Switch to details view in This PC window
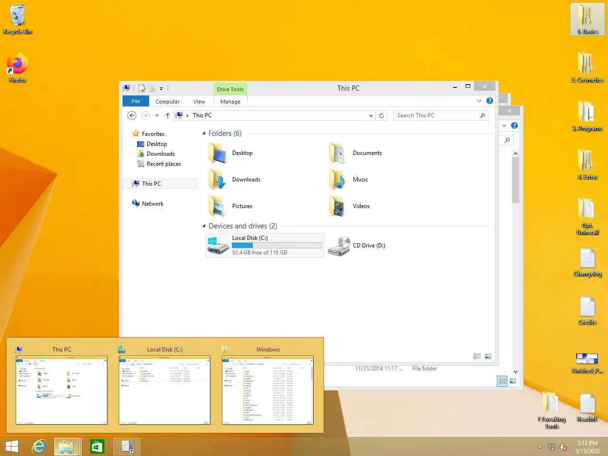 point(477,356)
